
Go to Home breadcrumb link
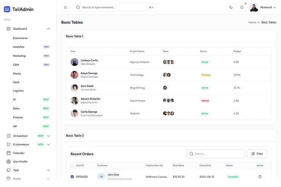coord(252,22)
